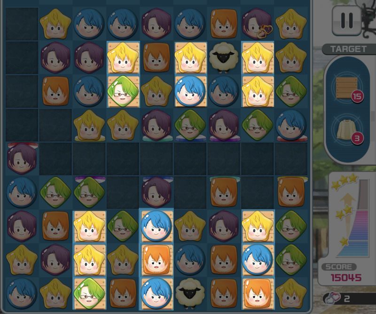Select the purple-haired piece with heart badge
This screenshot has width=376, height=314.
tap(257, 24)
